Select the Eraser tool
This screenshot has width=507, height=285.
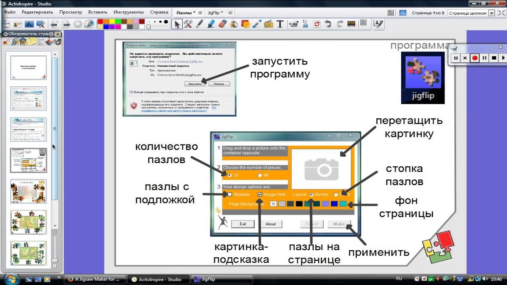222,24
